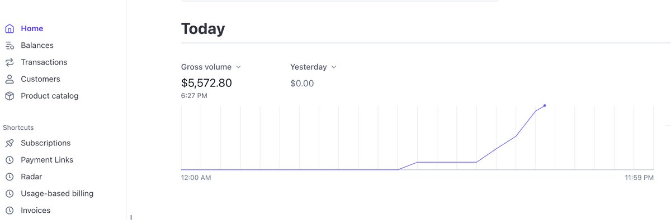Click the pin icon beside Subscriptions
The height and width of the screenshot is (220, 671).
point(10,143)
